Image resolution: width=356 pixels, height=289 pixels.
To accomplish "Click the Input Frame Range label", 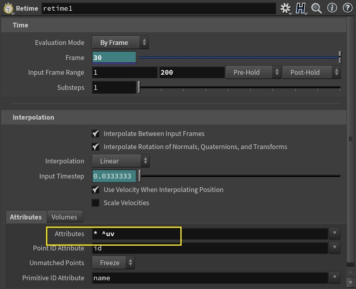I will tap(56, 72).
